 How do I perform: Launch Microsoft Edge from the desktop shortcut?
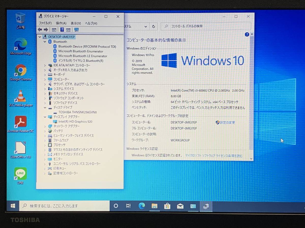21,46
